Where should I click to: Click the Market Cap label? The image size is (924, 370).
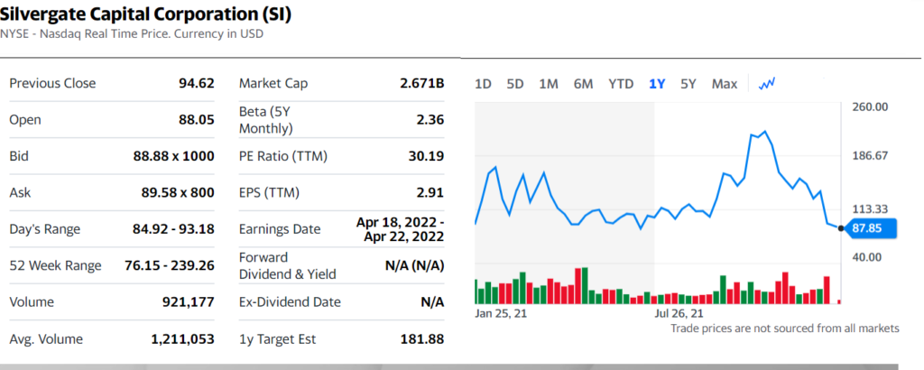click(x=273, y=83)
